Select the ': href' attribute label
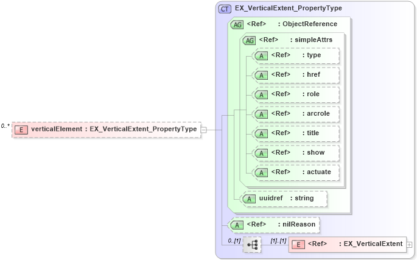The height and width of the screenshot is (260, 417). 311,74
